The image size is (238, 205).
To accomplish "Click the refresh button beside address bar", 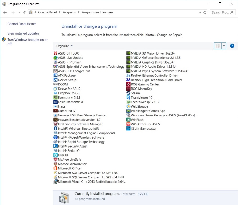I will coord(205,12).
